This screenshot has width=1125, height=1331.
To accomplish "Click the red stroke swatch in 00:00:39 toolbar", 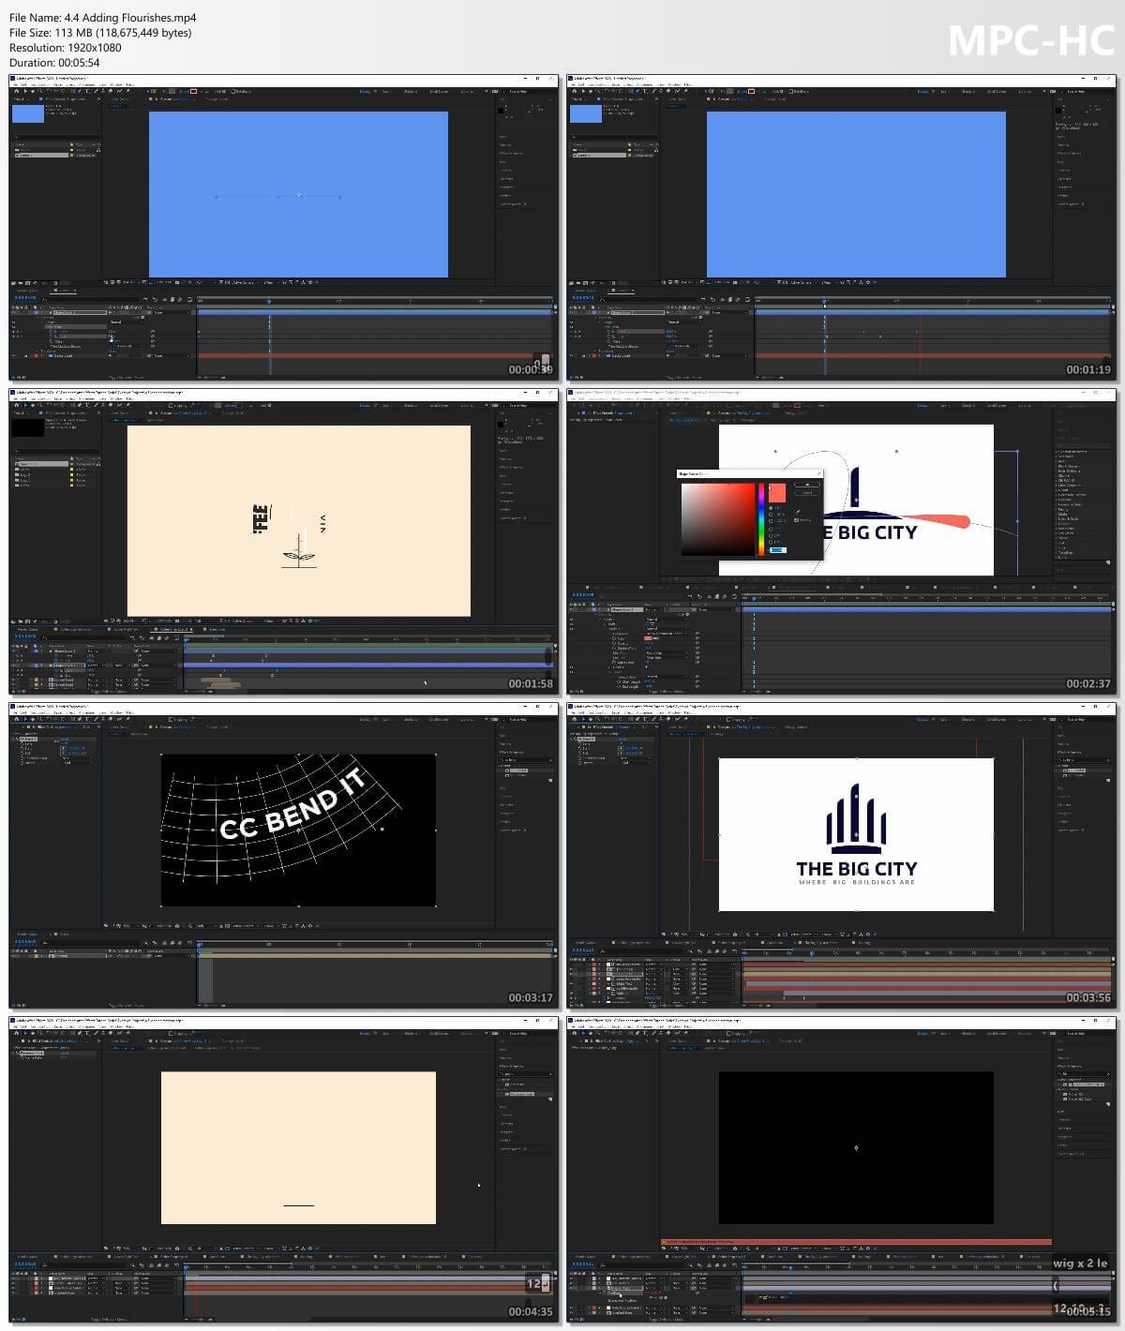I will click(194, 92).
